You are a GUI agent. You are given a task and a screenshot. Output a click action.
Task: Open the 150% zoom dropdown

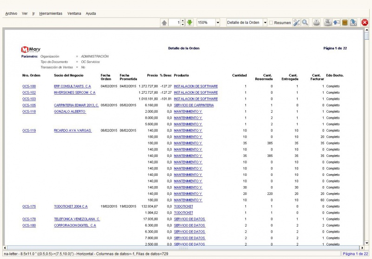click(x=218, y=23)
